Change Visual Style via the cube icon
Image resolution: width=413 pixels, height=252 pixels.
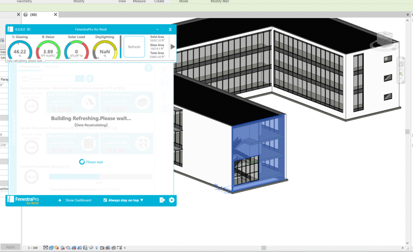click(x=51, y=248)
